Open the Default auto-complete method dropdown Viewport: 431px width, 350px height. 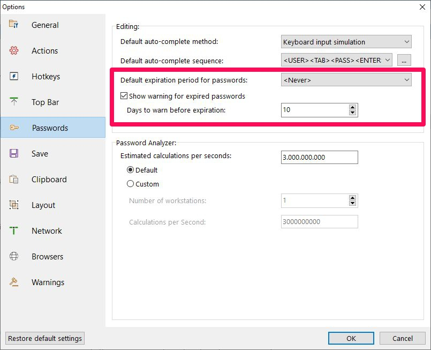pos(346,42)
